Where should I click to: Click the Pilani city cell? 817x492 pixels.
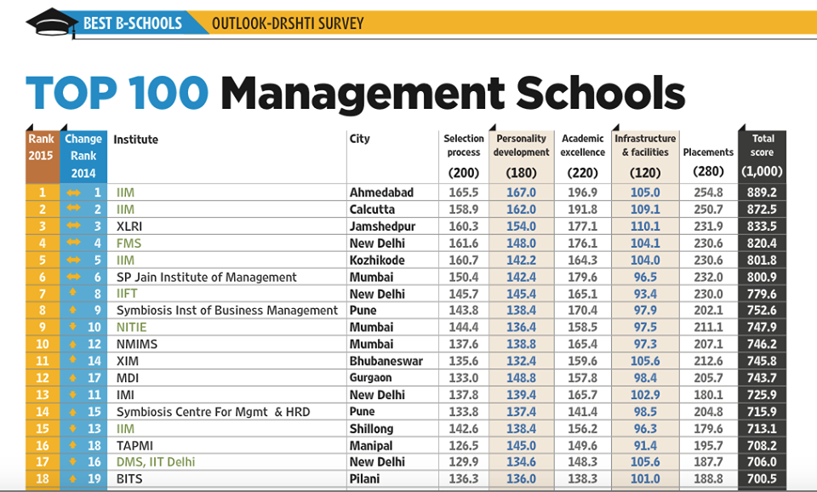365,479
